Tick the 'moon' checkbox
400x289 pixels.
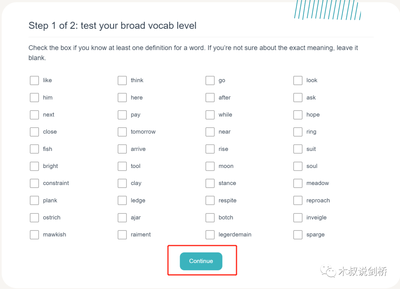[210, 166]
